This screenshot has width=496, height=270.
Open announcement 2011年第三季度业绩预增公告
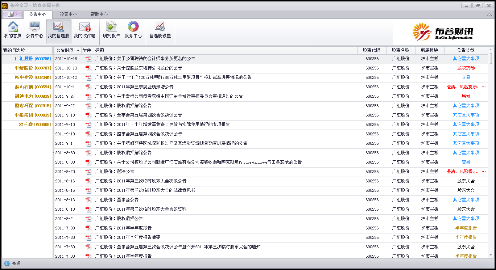134,87
